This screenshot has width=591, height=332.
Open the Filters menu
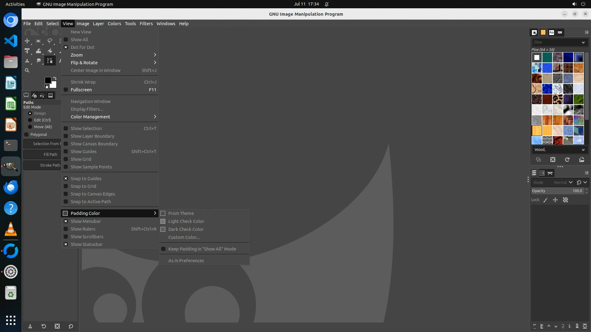146,24
